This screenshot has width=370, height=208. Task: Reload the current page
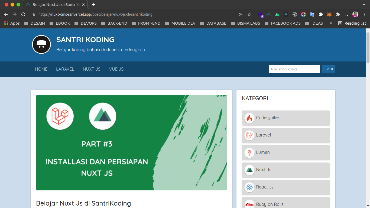[23, 14]
